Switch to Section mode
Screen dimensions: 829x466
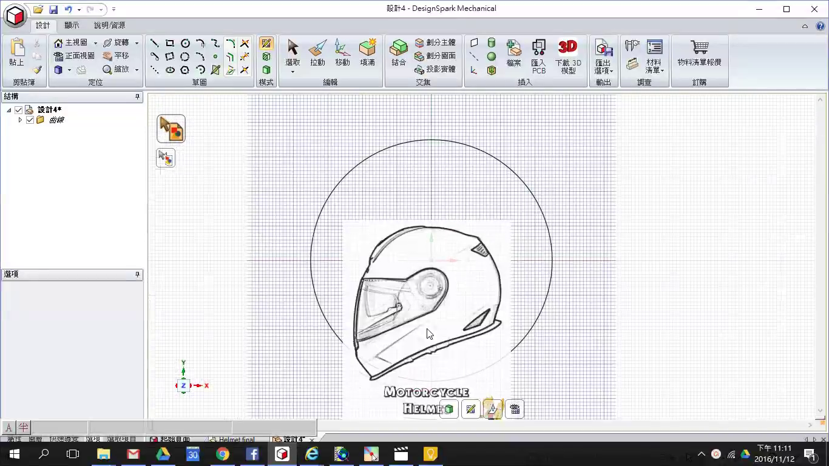266,56
